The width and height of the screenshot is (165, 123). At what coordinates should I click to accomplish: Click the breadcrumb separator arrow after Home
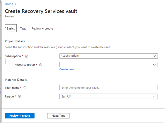tap(15, 4)
